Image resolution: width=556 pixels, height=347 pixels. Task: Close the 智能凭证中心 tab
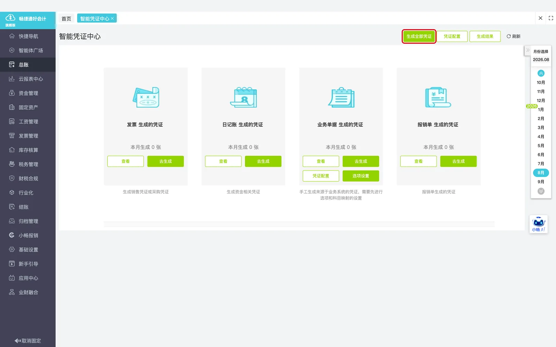[x=113, y=19]
